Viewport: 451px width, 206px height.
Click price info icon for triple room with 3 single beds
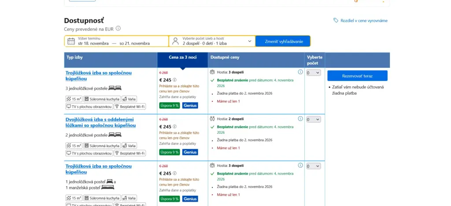[x=174, y=80]
